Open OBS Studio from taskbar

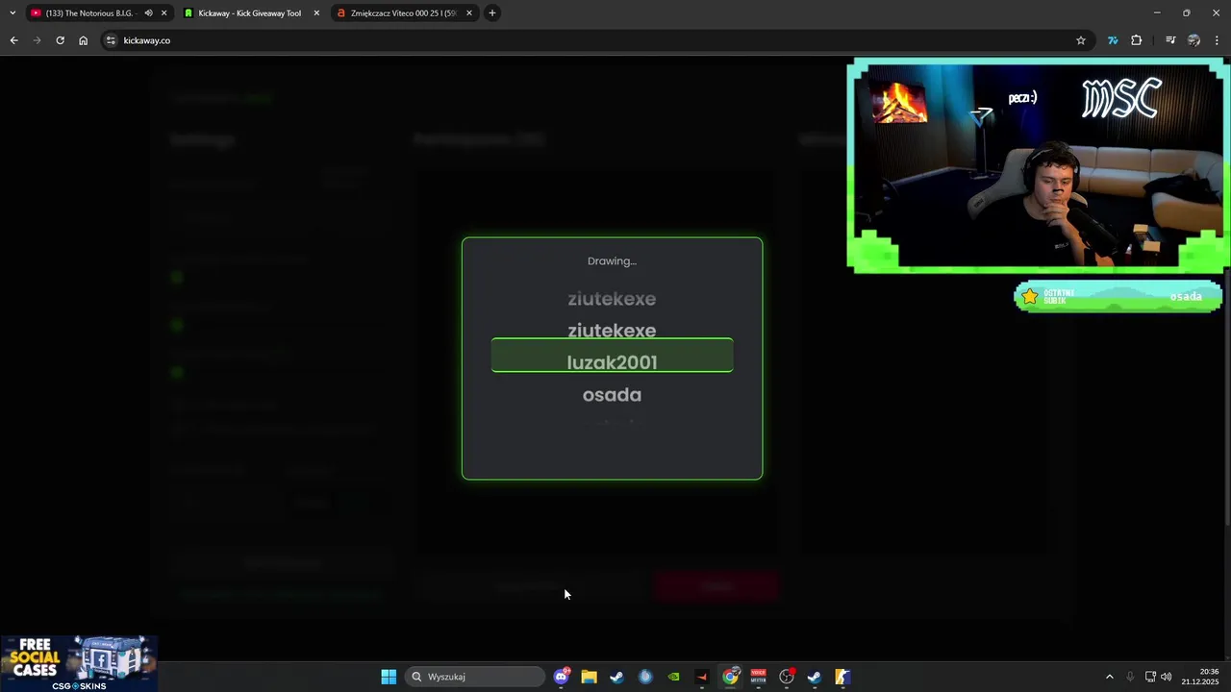[787, 677]
